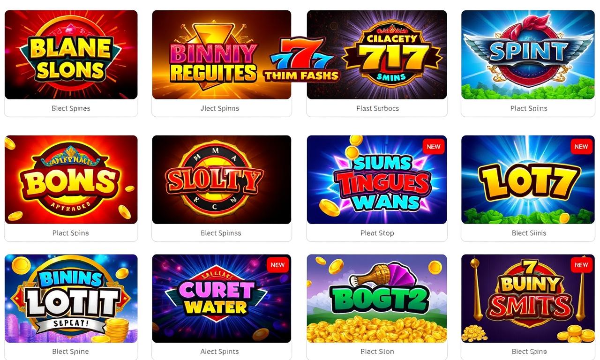Select the CILACETY 717 slot game
Screen dimensions: 600x360
pos(377,55)
